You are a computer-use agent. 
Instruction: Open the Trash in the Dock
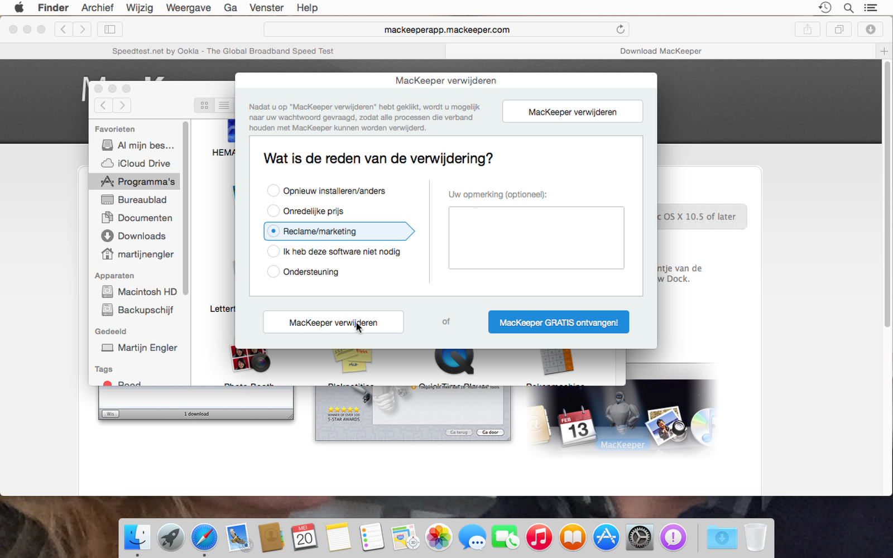click(x=755, y=537)
